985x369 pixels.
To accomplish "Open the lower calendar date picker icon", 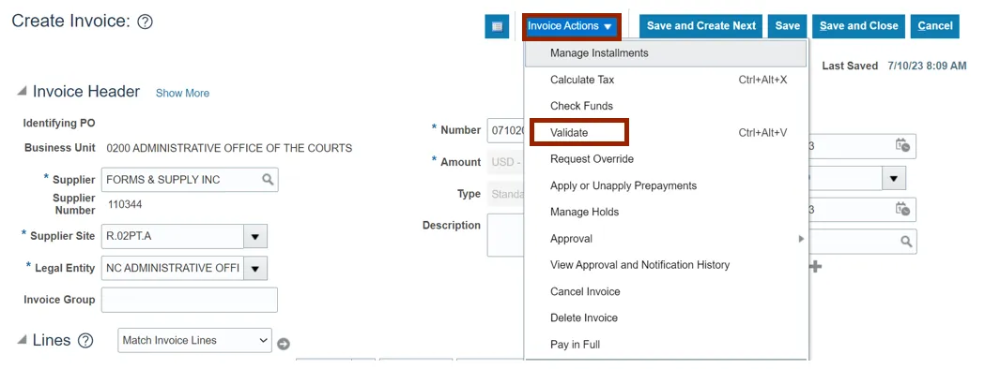I will tap(902, 209).
